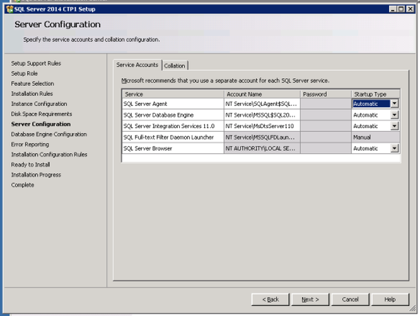Screen dimensions: 420x316
Task: Click the Service column header
Action: pos(173,94)
